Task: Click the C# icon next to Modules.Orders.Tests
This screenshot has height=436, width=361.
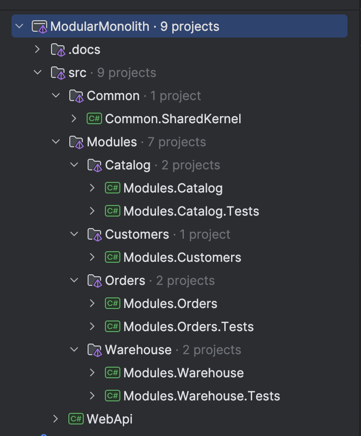Action: 112,326
